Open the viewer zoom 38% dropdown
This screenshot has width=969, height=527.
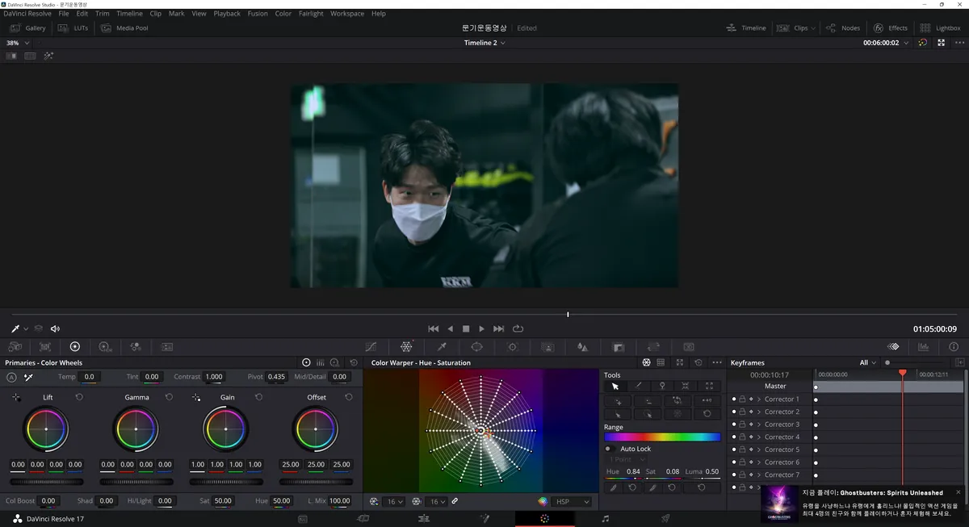coord(17,43)
